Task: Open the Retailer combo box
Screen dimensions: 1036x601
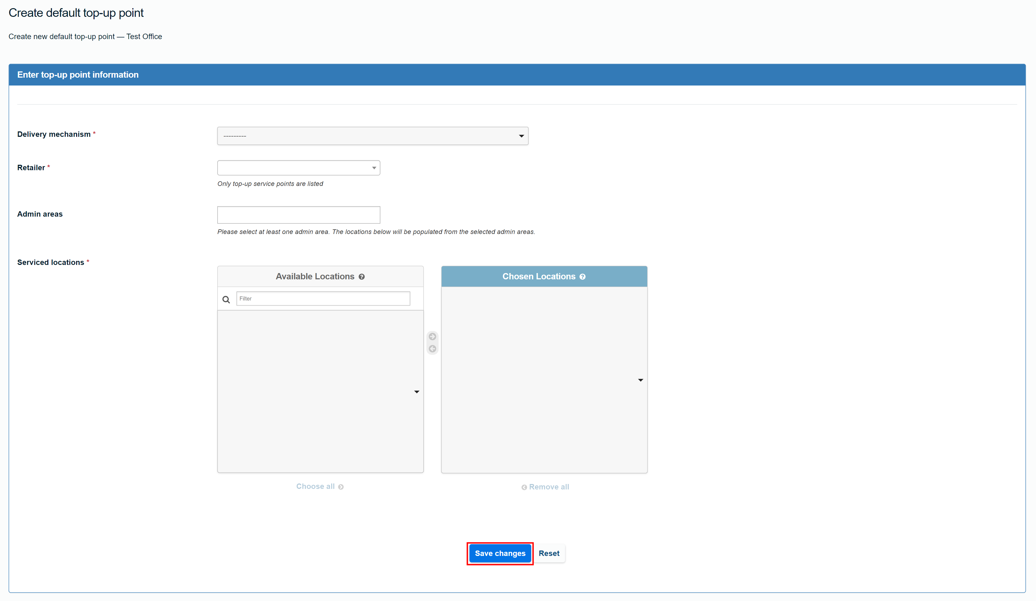Action: point(299,167)
